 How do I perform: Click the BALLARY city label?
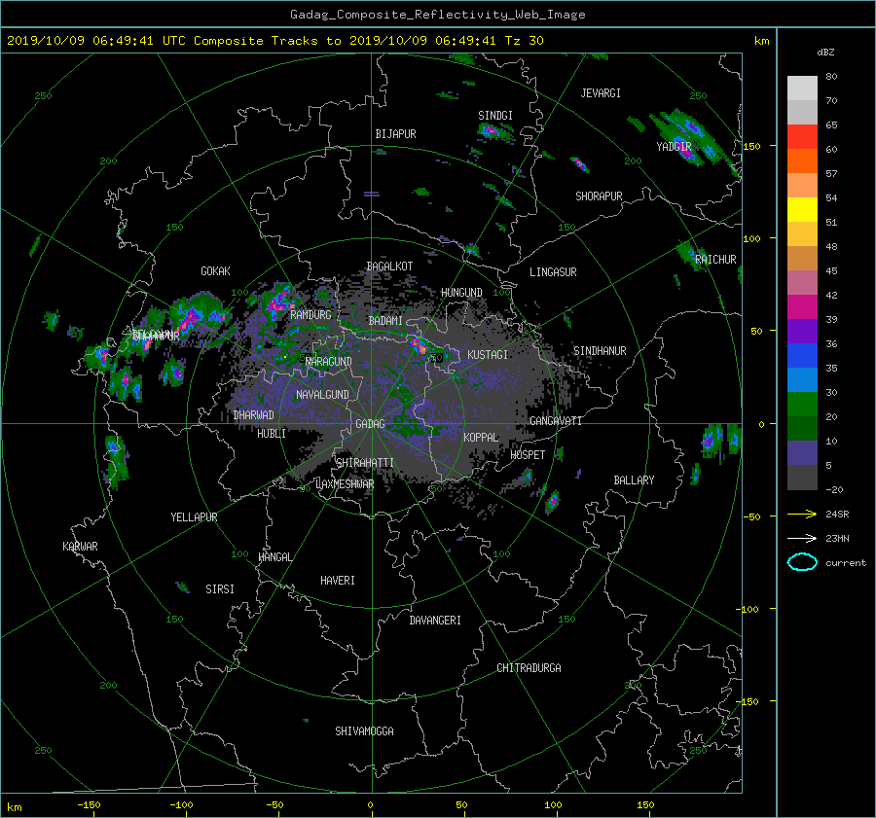point(634,480)
